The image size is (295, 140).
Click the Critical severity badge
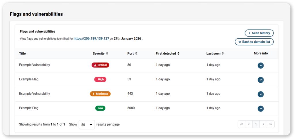pos(100,65)
